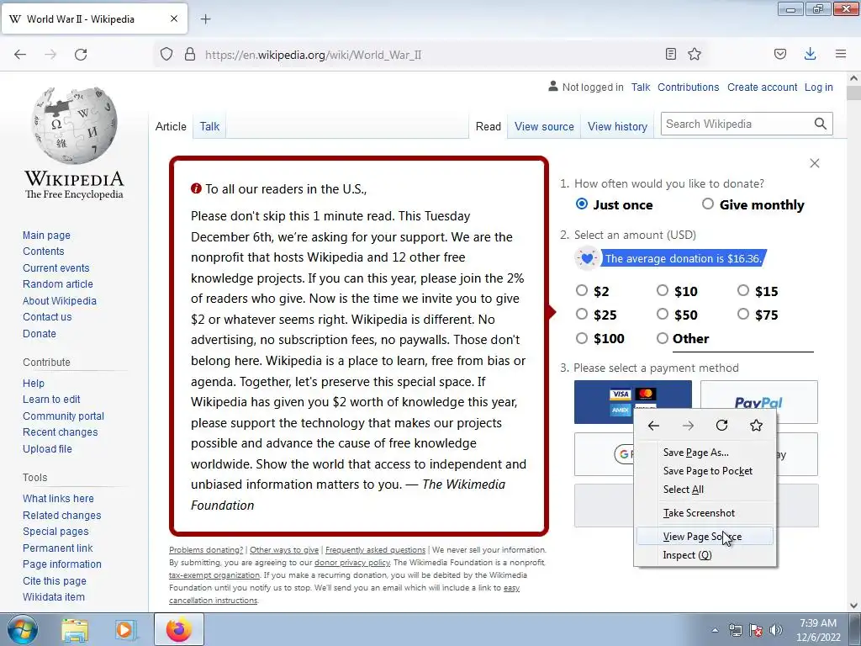Screen dimensions: 861x646
Task: Pay with the credit card button
Action: click(x=632, y=402)
